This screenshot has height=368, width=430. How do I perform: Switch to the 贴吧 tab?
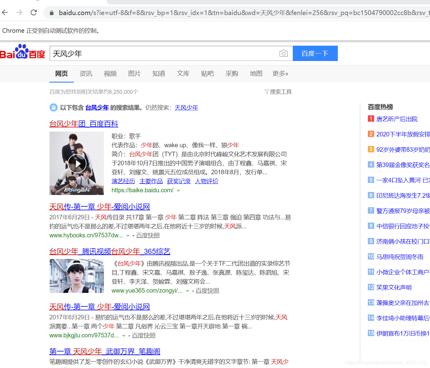(207, 74)
